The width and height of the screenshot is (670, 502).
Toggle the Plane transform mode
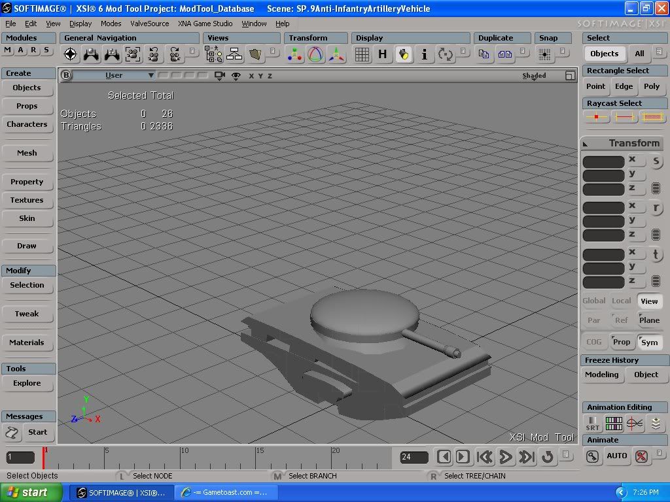650,320
